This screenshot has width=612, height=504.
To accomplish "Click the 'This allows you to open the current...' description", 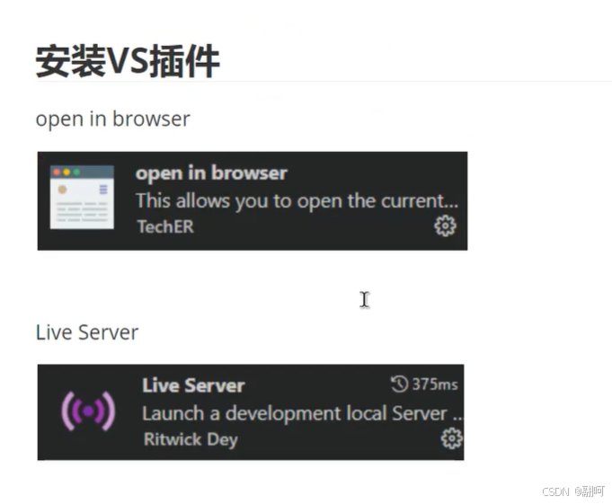I will [x=297, y=201].
